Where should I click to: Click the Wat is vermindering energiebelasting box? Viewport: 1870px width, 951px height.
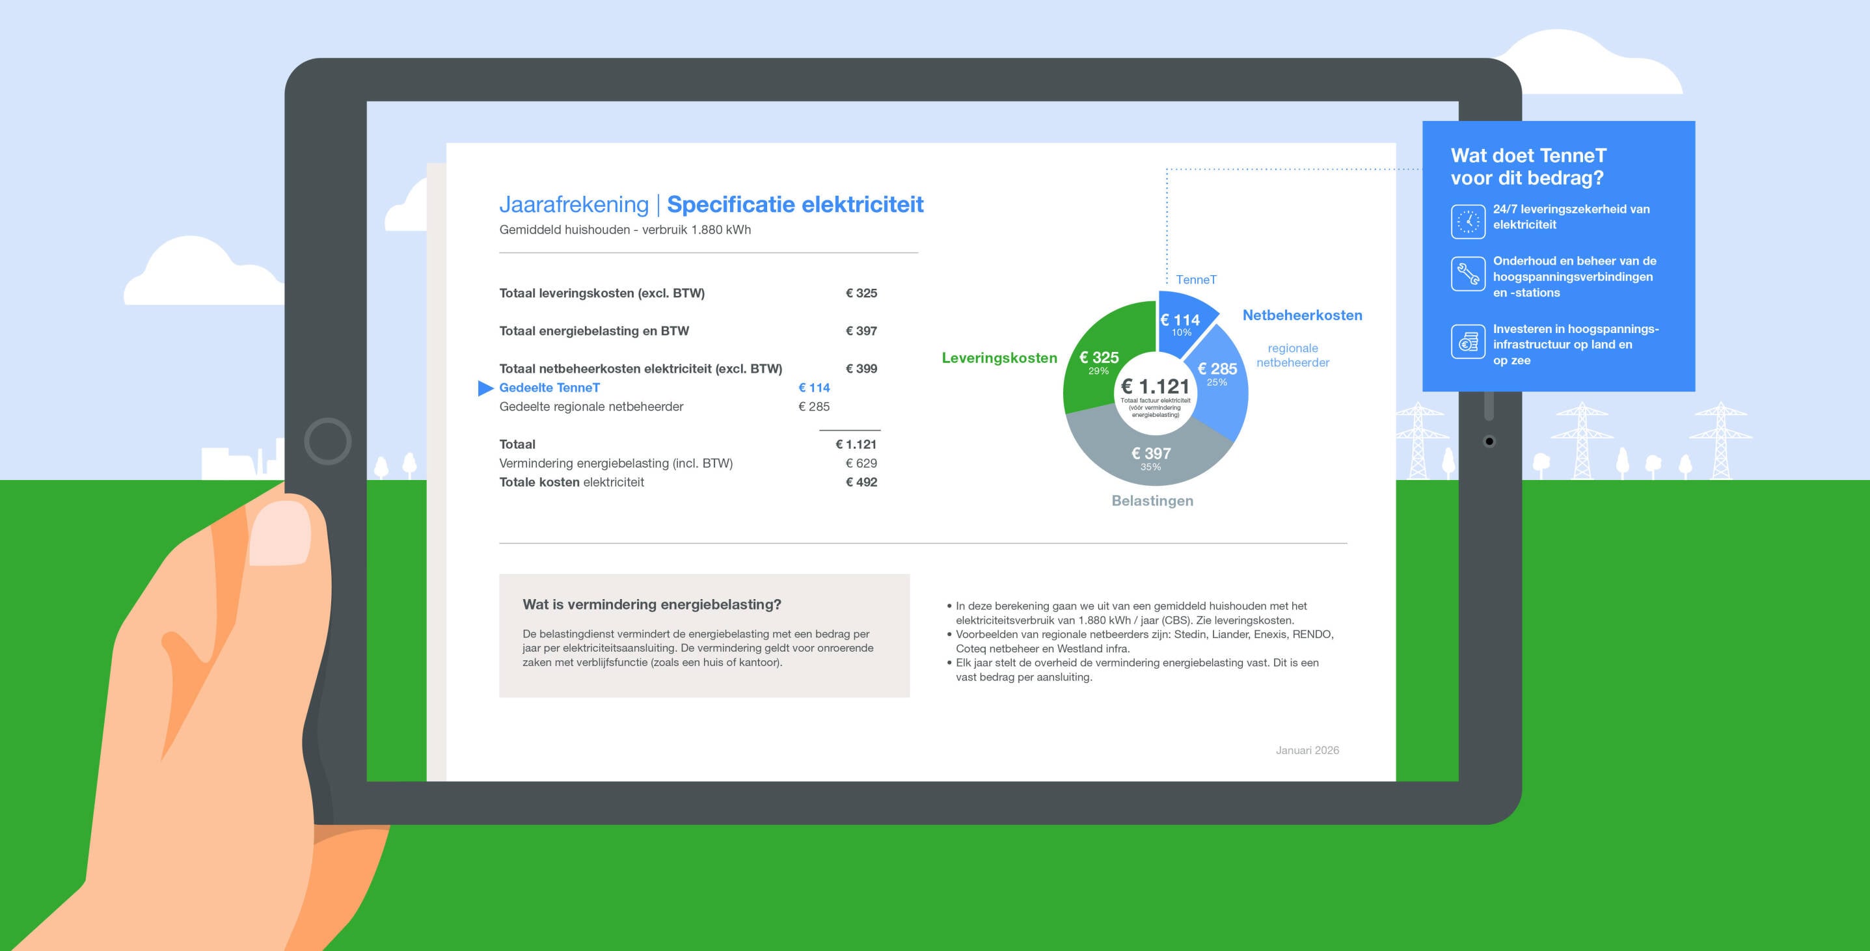[703, 636]
